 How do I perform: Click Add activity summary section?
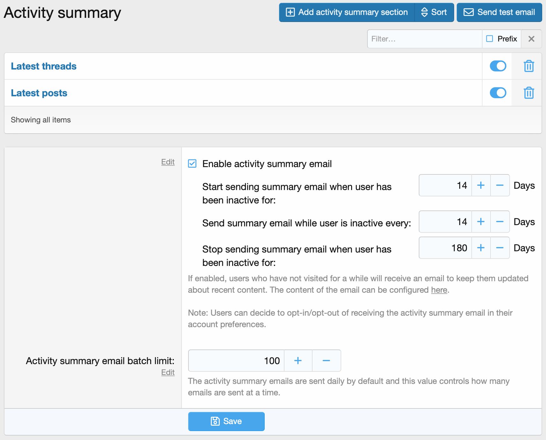point(347,12)
